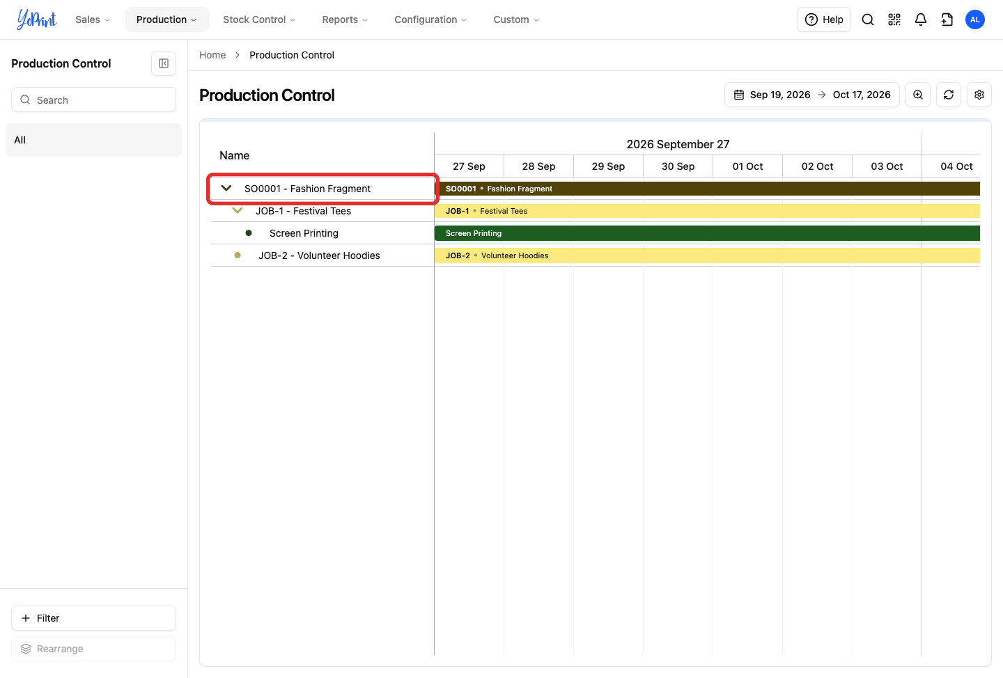This screenshot has height=678, width=1003.
Task: Select the All view in the sidebar
Action: coord(93,140)
